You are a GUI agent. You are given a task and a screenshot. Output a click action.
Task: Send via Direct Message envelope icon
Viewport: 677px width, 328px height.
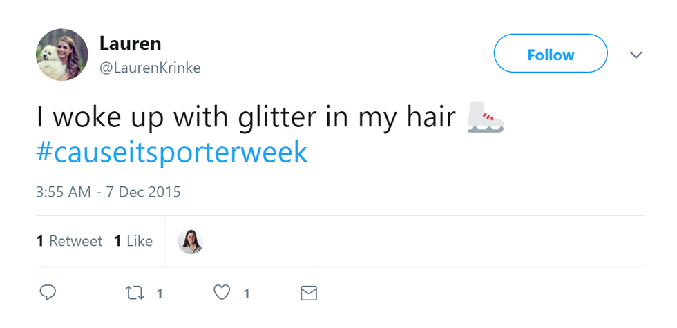coord(309,293)
